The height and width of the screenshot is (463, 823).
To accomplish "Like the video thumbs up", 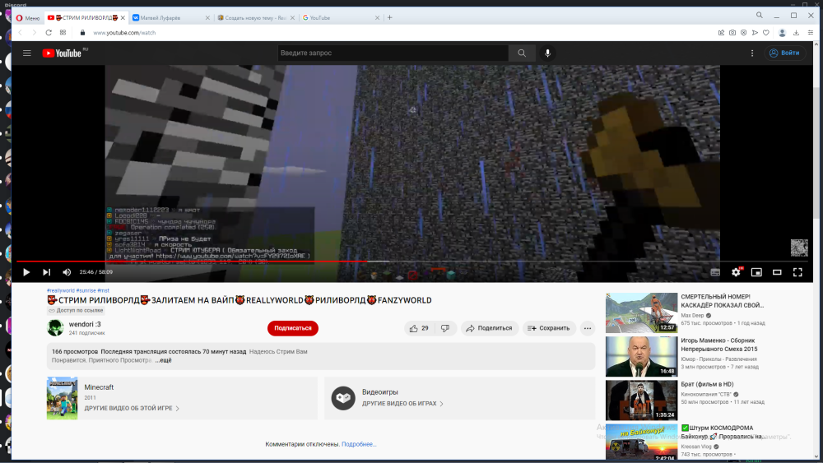I will (419, 328).
